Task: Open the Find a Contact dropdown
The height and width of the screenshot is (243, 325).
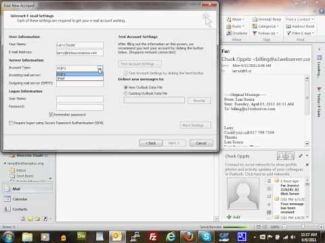Action: point(300,20)
